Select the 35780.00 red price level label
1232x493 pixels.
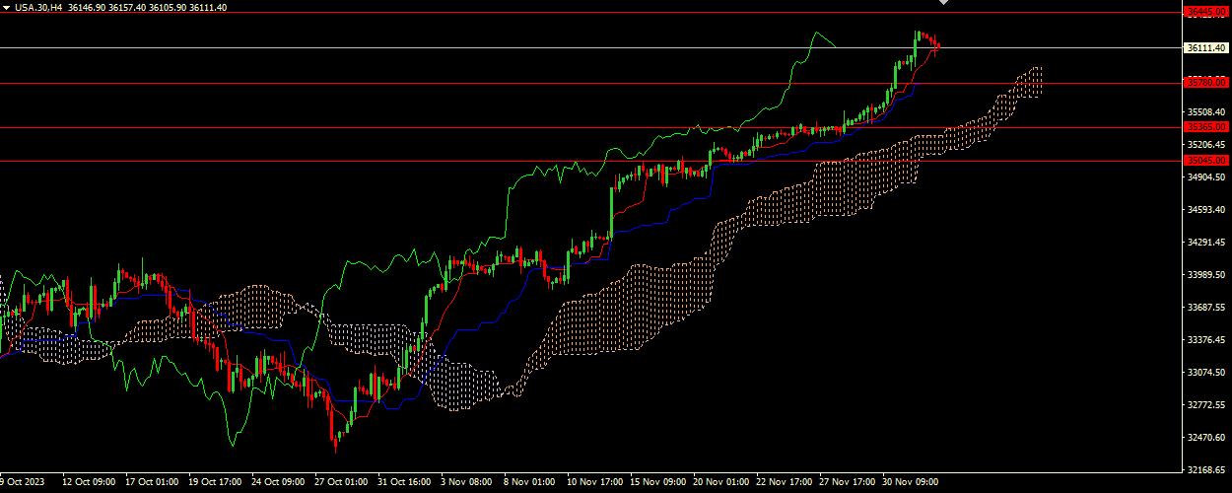coord(1206,83)
